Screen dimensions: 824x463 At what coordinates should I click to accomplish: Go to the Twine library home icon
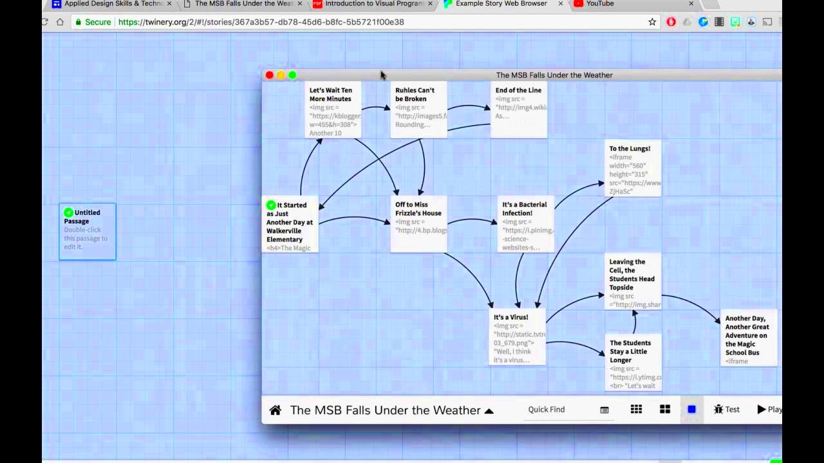(275, 410)
